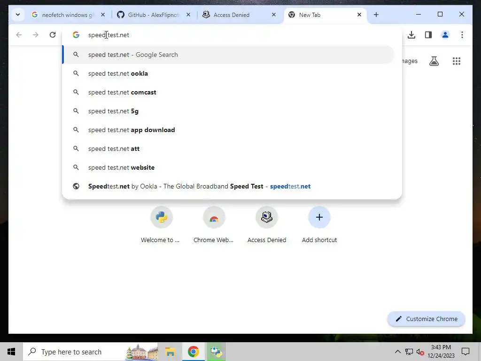Click the Chrome icon in taskbar
The width and height of the screenshot is (481, 361).
pos(193,352)
